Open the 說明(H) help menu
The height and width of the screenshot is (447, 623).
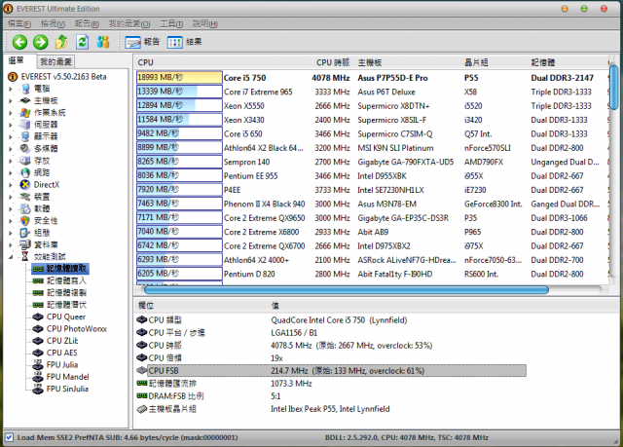coord(205,23)
